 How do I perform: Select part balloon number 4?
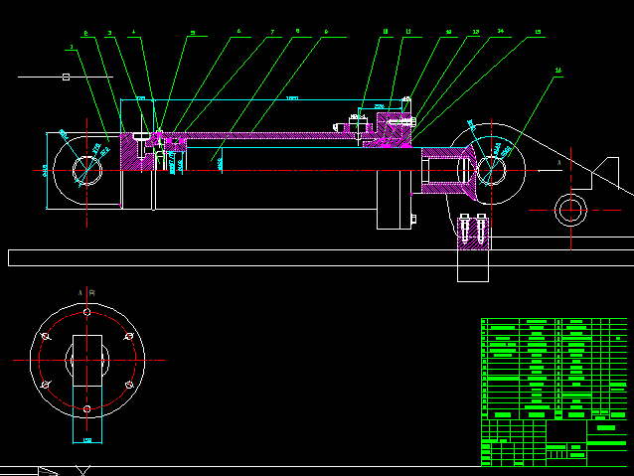pyautogui.click(x=134, y=32)
